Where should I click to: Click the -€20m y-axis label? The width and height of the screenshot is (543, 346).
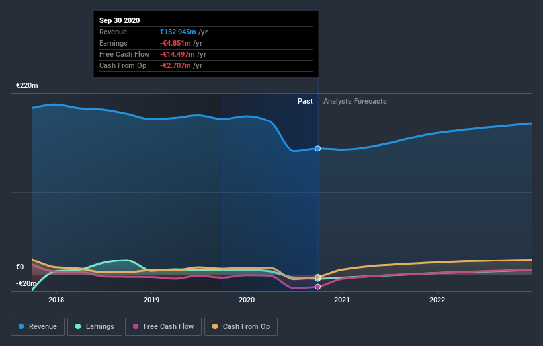[26, 283]
